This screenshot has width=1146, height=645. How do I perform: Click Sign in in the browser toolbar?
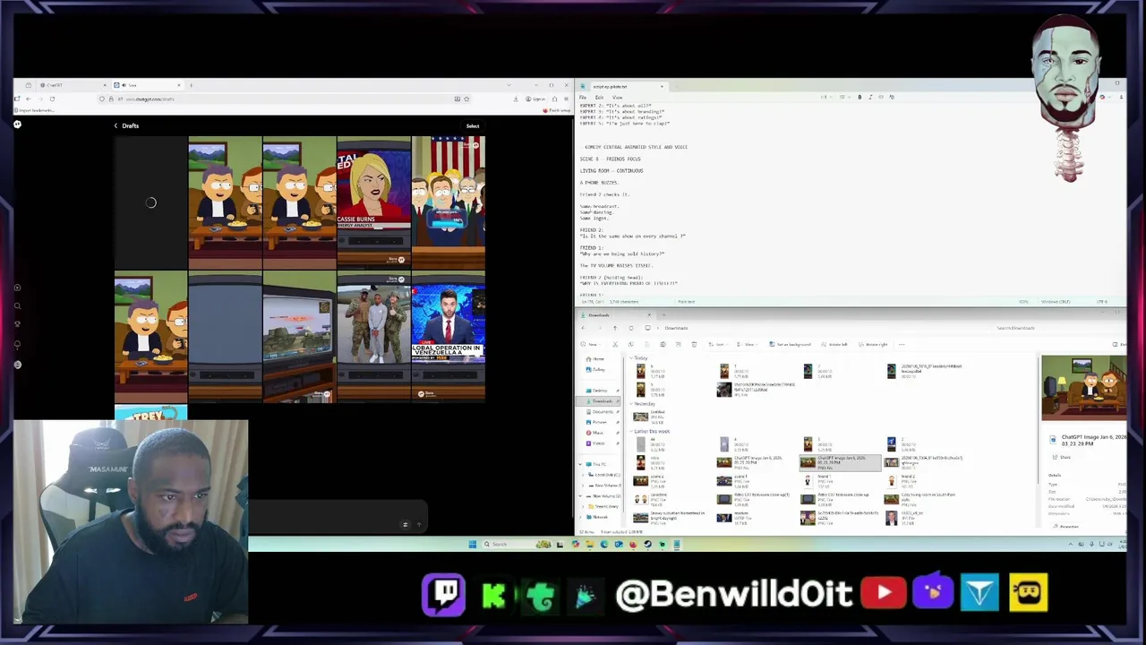pyautogui.click(x=535, y=99)
